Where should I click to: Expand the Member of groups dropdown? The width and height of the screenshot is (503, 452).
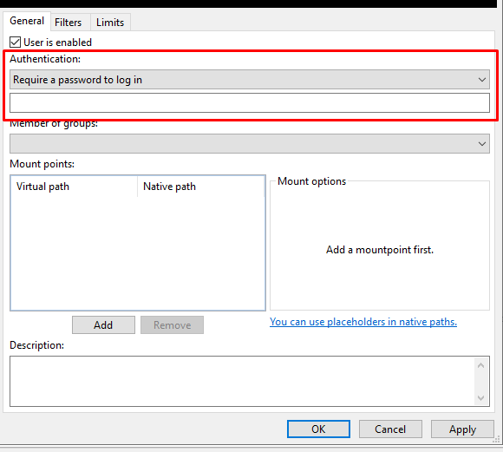click(x=250, y=143)
